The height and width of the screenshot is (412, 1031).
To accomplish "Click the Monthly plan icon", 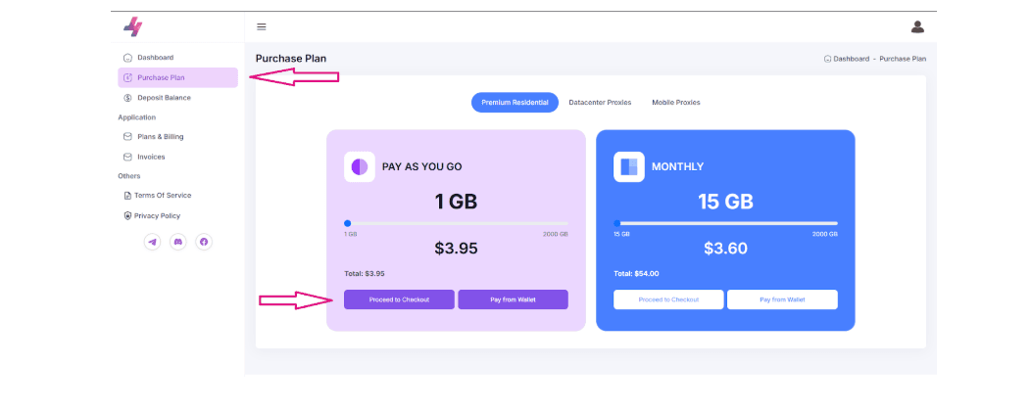I will click(629, 167).
